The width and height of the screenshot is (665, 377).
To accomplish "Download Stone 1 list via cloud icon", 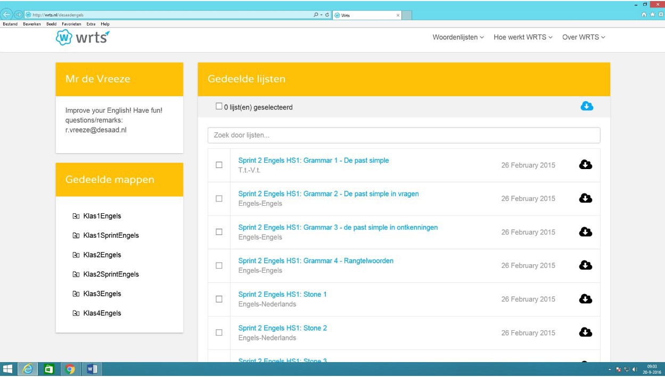I will click(x=585, y=299).
